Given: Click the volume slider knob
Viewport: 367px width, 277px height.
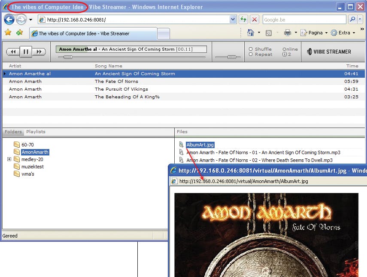Looking at the screenshot, I should 231,57.
